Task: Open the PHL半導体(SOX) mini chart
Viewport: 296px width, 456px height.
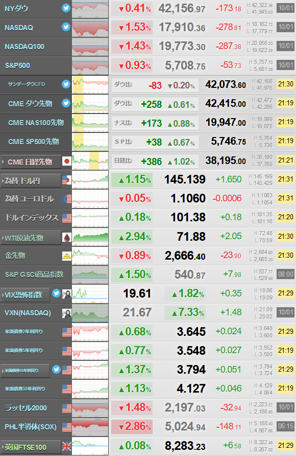Action: 90,427
